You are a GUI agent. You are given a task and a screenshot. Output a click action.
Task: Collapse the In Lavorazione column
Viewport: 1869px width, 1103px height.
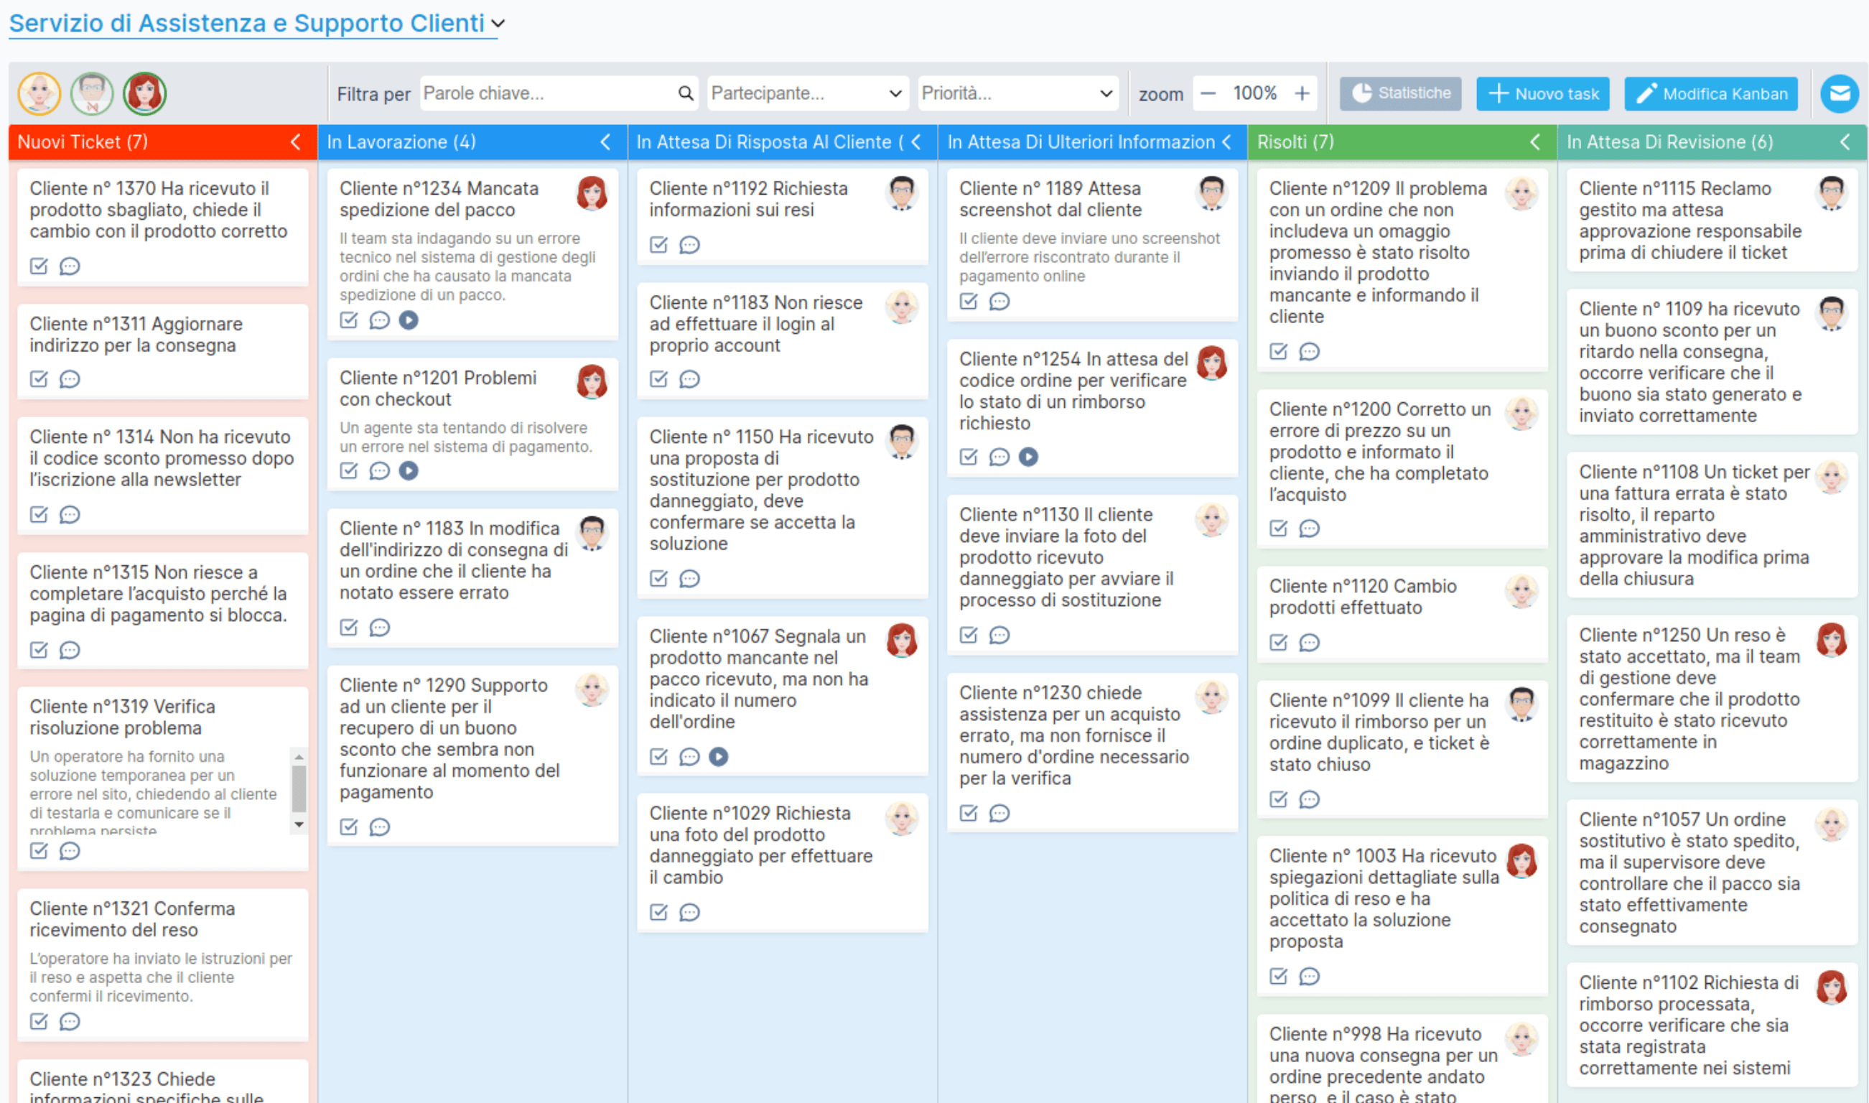pyautogui.click(x=605, y=142)
